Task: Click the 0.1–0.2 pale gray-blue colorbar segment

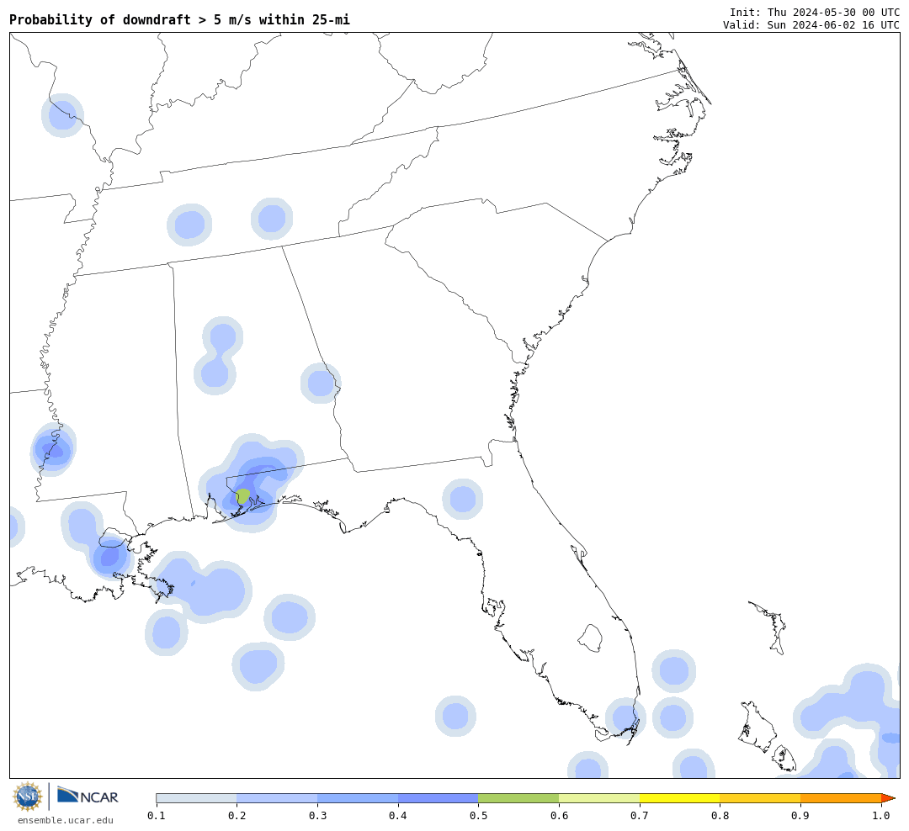Action: [x=196, y=798]
